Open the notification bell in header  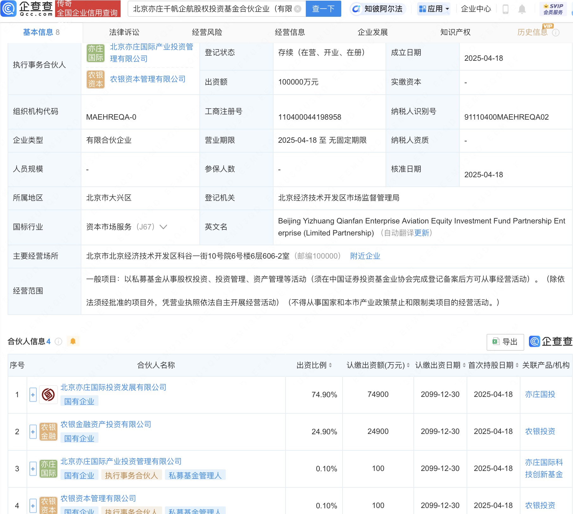pyautogui.click(x=522, y=9)
